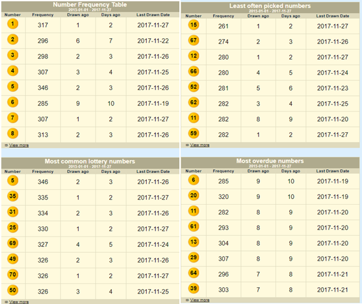
Task: Click the yellow ball number 69
Action: [13, 243]
